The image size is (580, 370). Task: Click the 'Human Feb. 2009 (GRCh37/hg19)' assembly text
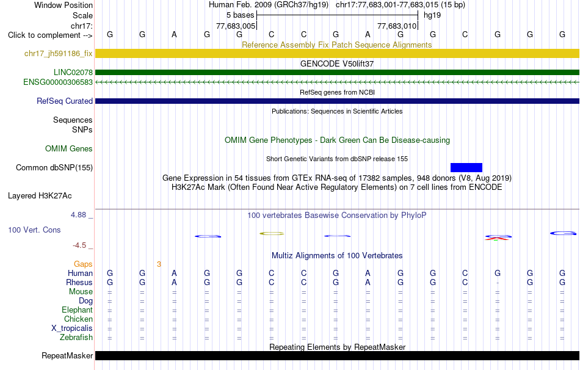[x=269, y=5]
